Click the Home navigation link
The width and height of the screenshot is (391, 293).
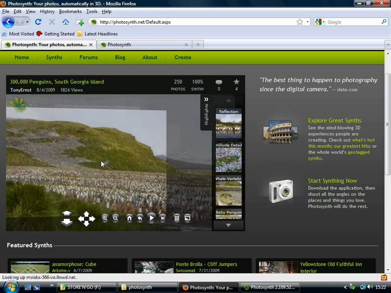pos(22,57)
